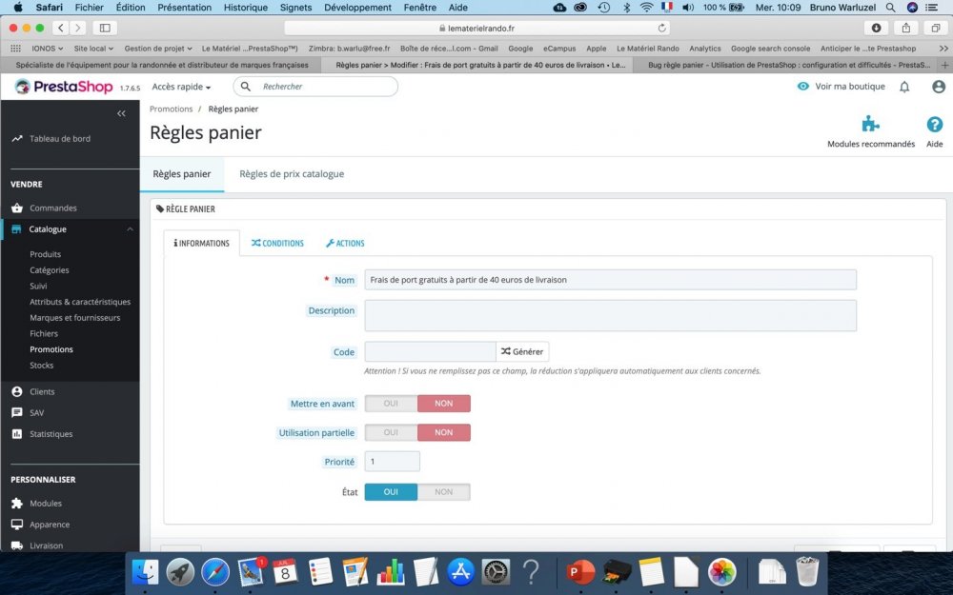Click the Rechercher search box
This screenshot has height=595, width=953.
pos(315,87)
